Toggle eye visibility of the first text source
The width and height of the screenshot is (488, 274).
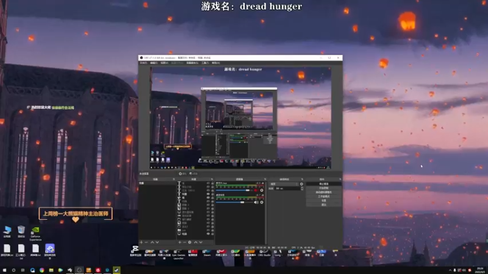(x=208, y=183)
